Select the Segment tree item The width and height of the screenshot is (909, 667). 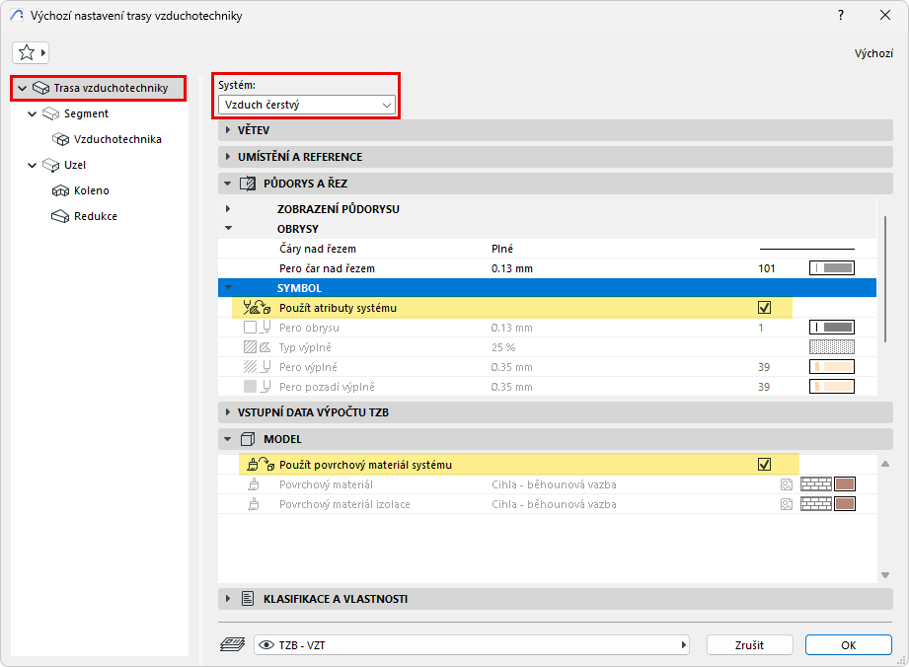point(86,113)
